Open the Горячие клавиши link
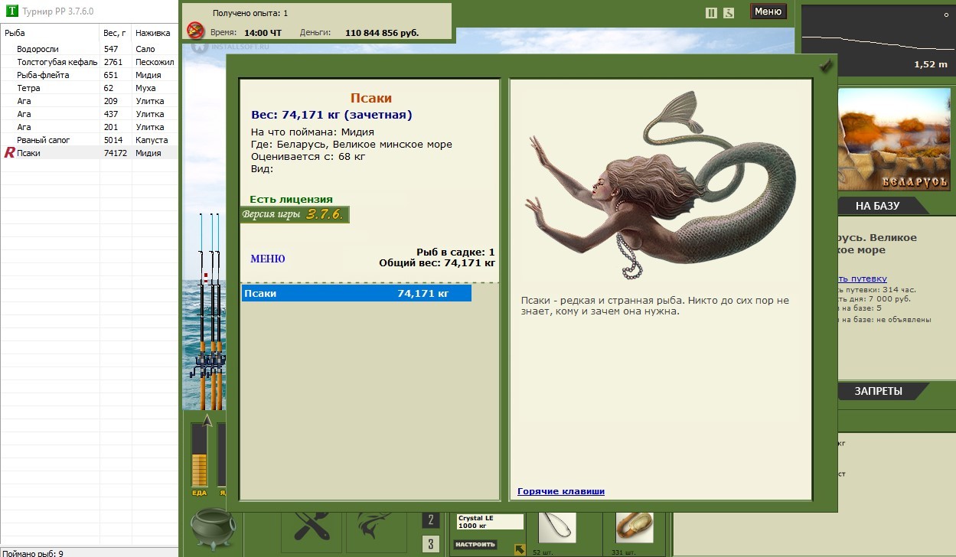 560,491
